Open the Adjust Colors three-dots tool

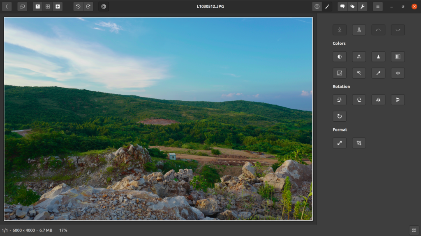pyautogui.click(x=359, y=57)
